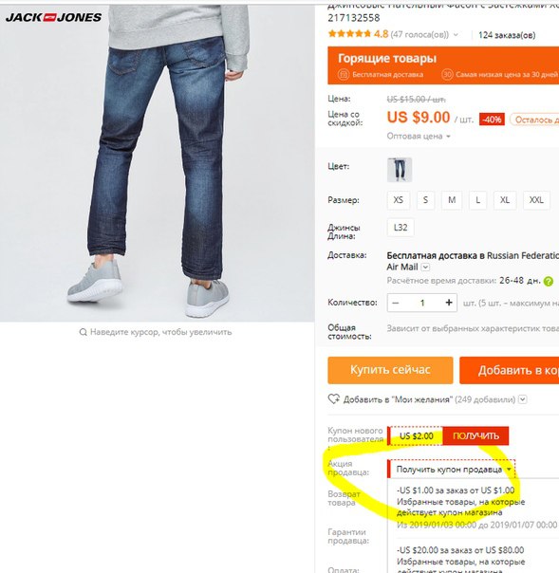Select size XXL

(536, 200)
